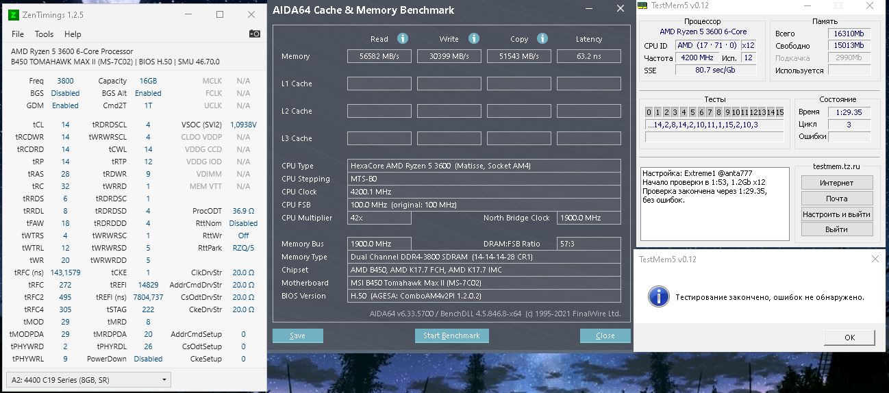Click the blue info icon in TestMem5 dialog

click(x=658, y=296)
